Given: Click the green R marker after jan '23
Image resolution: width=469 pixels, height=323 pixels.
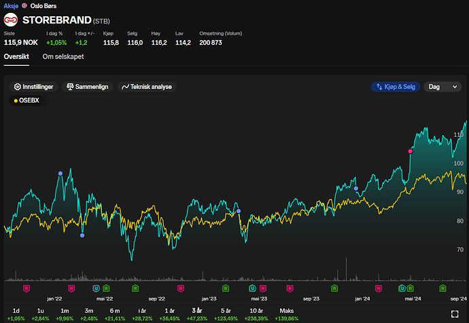Looking at the screenshot, I should (226, 288).
